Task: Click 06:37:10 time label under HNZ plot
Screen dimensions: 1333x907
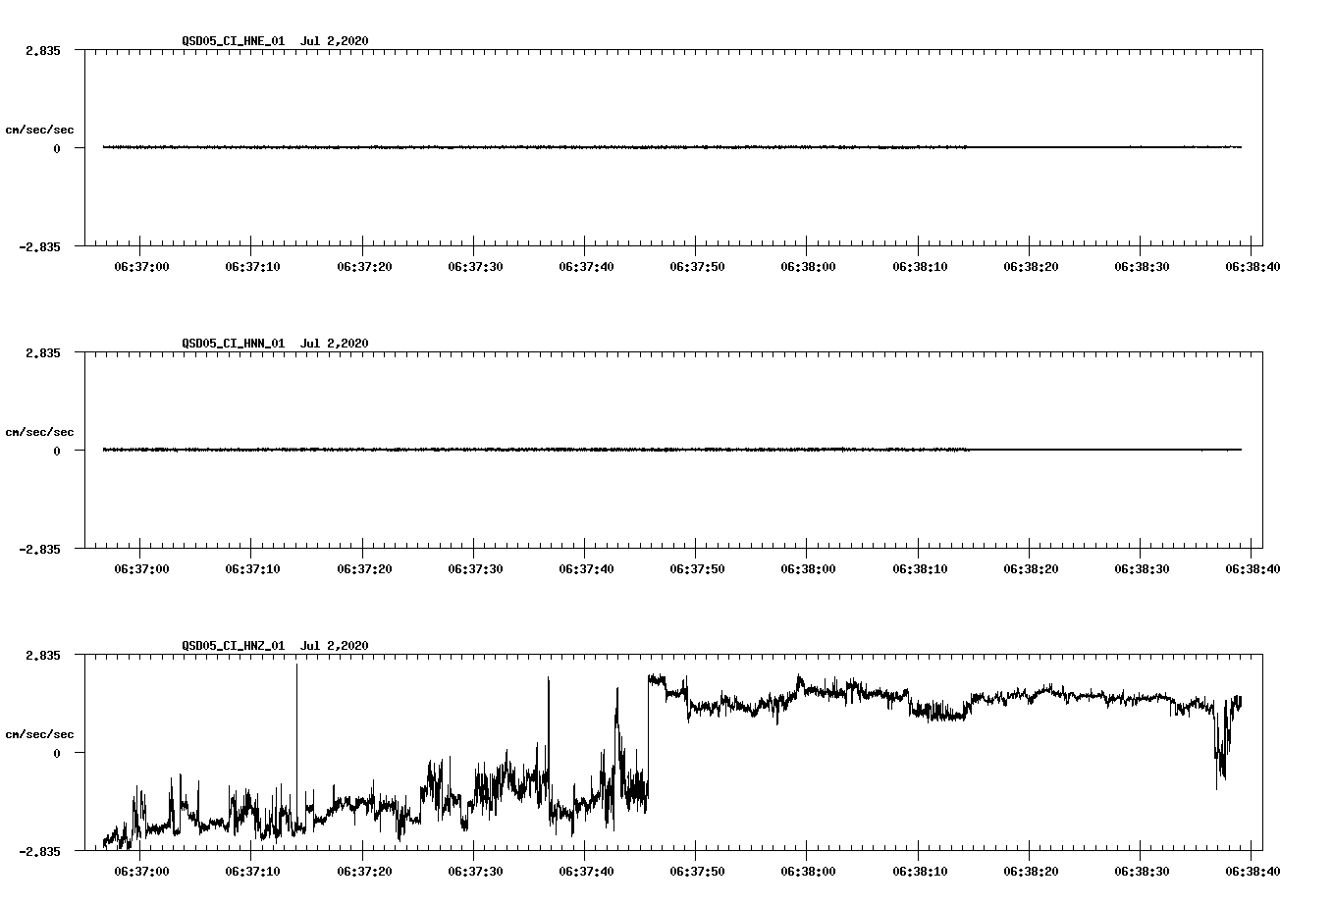Action: [x=252, y=871]
